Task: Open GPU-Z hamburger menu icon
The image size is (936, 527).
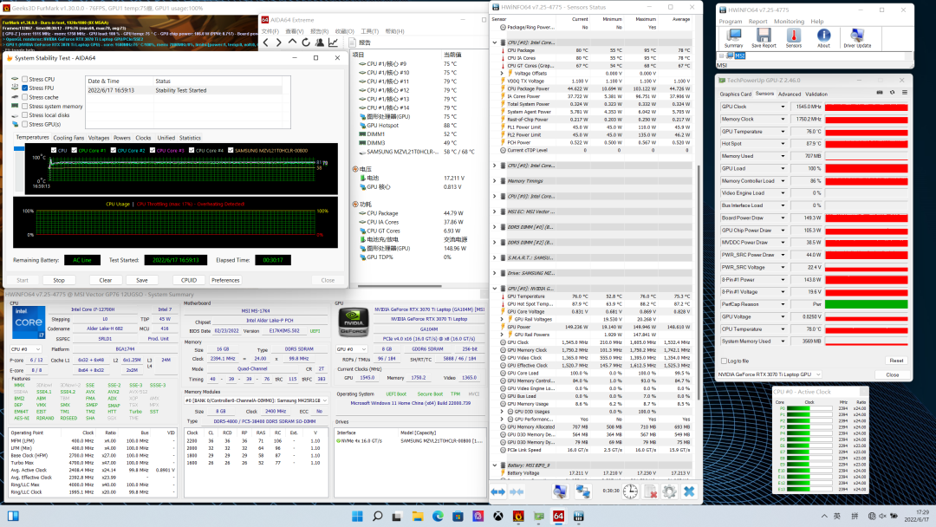Action: [904, 93]
